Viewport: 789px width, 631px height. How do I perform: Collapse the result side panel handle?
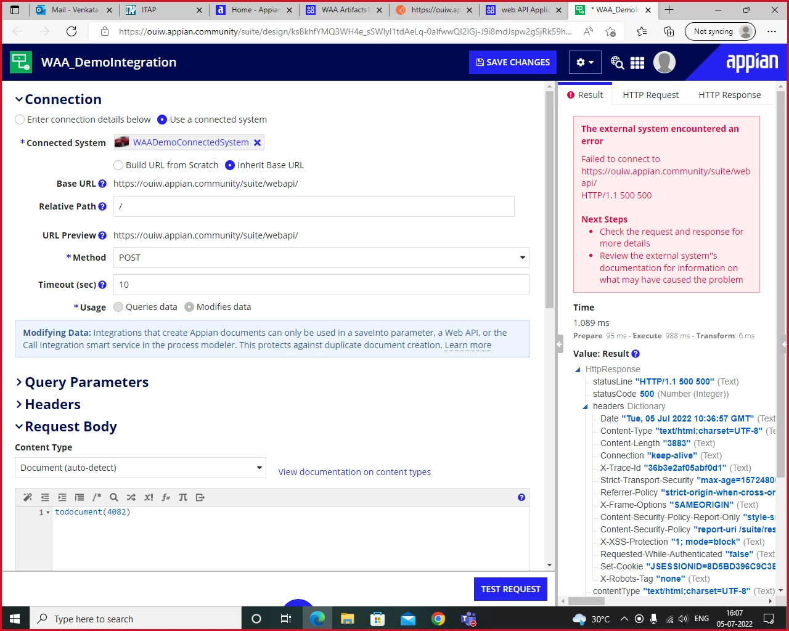point(560,344)
